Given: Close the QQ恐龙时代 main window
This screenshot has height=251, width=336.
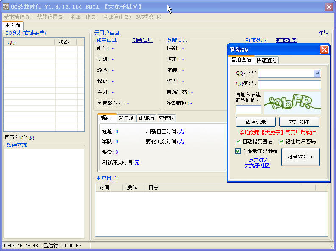Looking at the screenshot, I should (329, 7).
